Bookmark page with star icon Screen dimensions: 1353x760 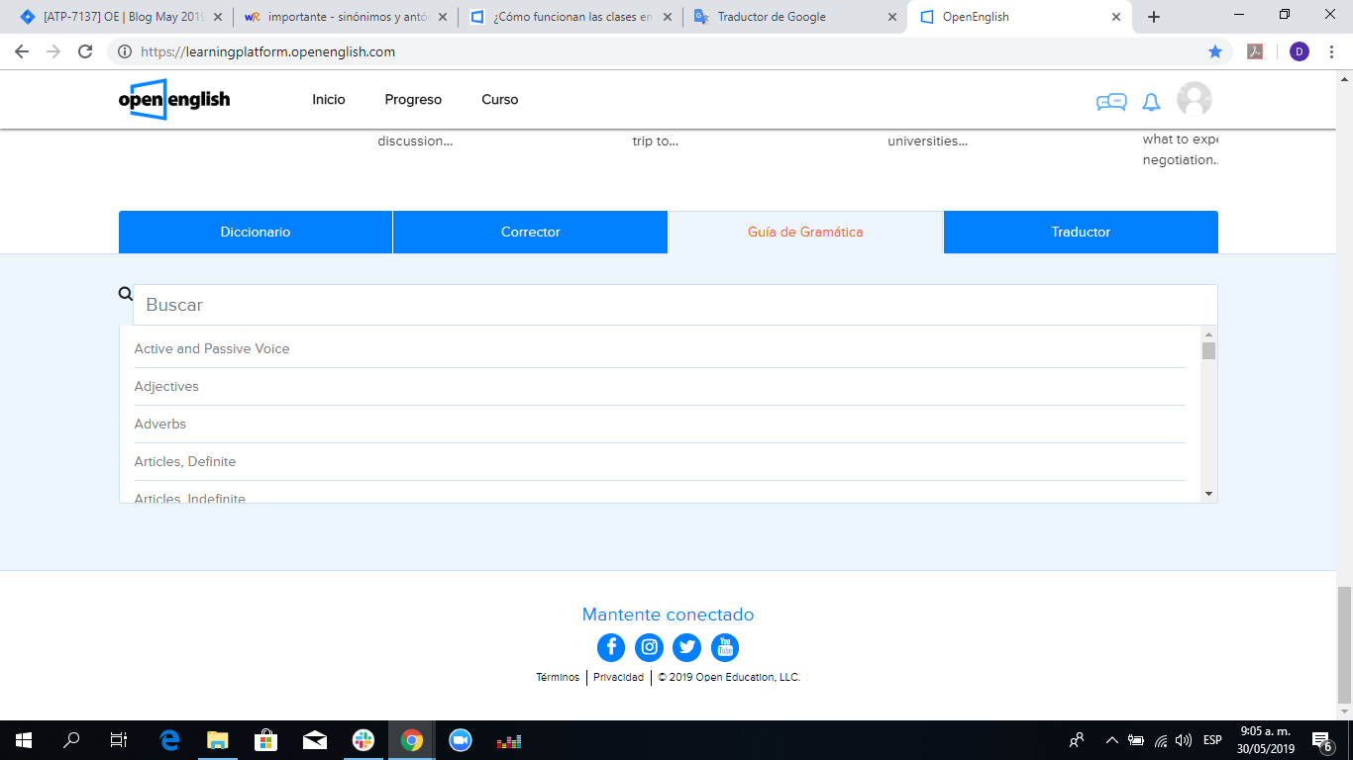coord(1215,51)
